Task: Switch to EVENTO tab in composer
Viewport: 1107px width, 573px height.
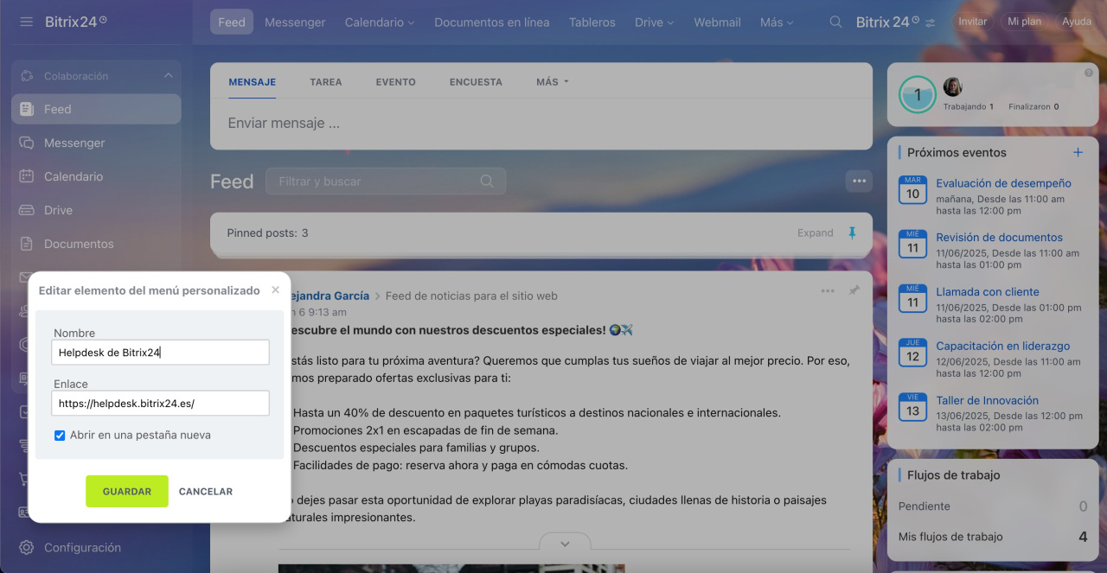Action: point(395,82)
